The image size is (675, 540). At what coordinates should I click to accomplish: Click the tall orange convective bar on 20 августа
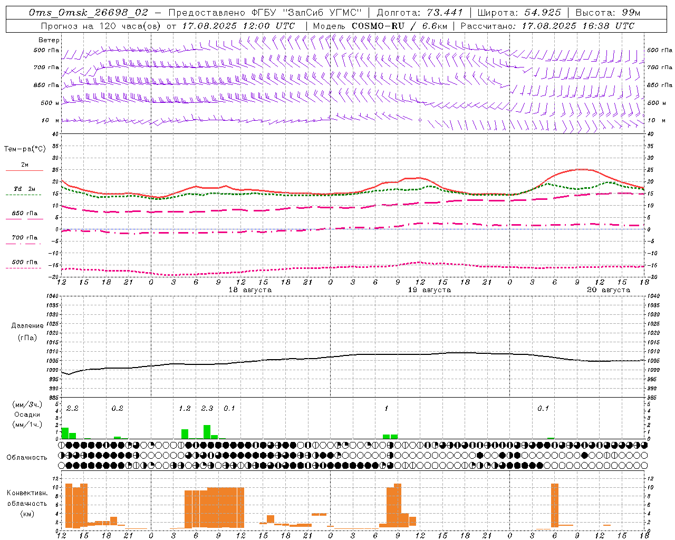(554, 505)
